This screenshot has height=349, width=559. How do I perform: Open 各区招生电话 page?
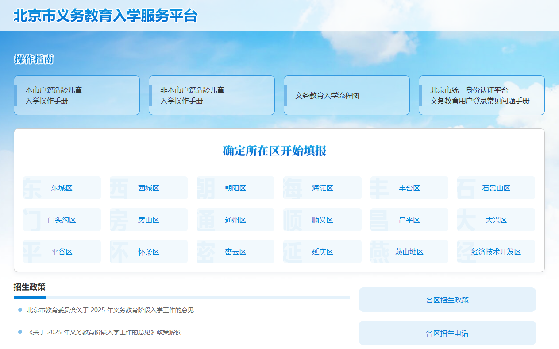point(447,333)
